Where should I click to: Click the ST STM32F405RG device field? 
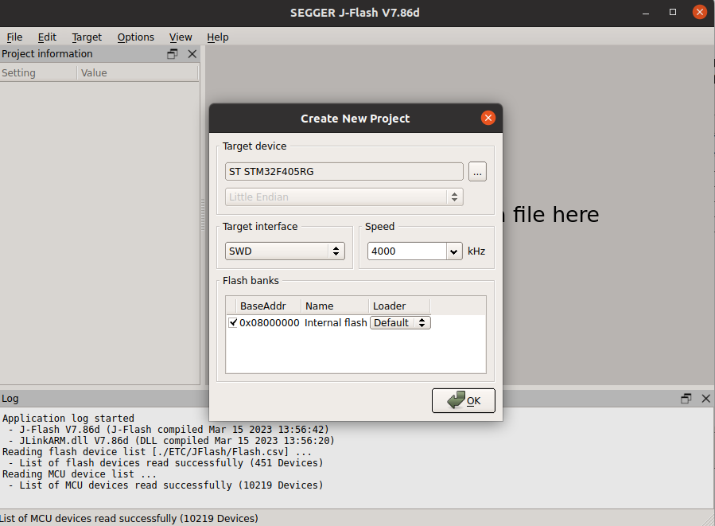click(x=344, y=172)
